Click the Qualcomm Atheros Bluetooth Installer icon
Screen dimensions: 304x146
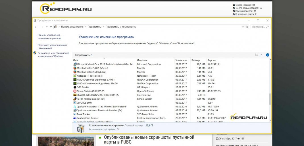(75, 110)
